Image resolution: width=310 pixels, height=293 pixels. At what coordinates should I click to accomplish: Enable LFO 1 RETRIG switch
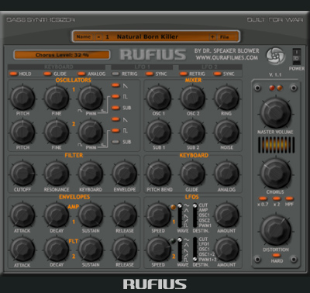point(115,74)
